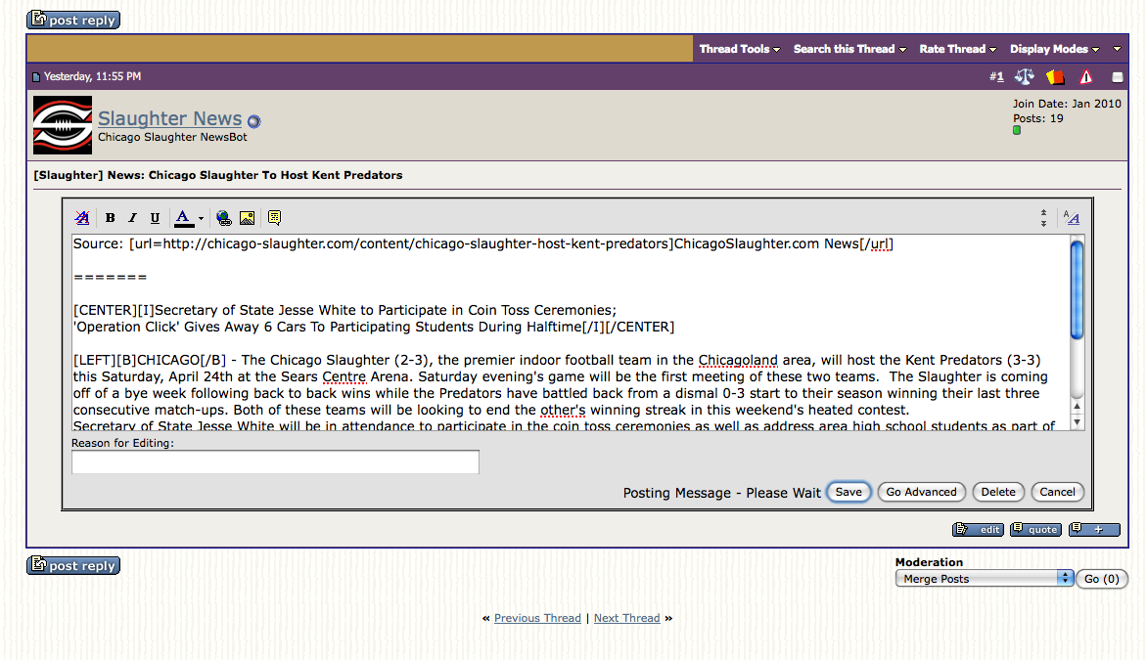
Task: Open the Moderation Merge Posts dropdown
Action: pos(985,578)
